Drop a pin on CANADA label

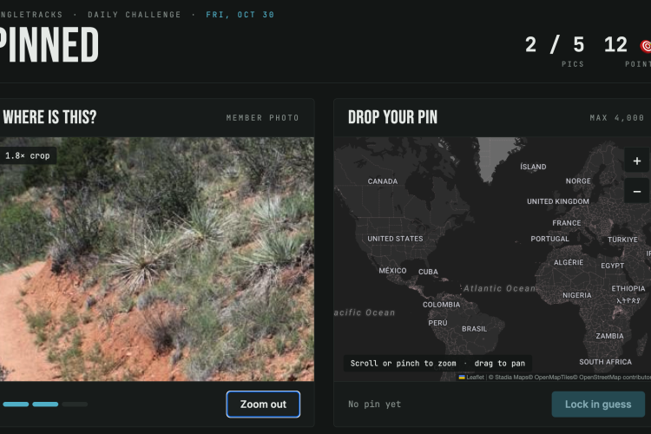coord(383,181)
